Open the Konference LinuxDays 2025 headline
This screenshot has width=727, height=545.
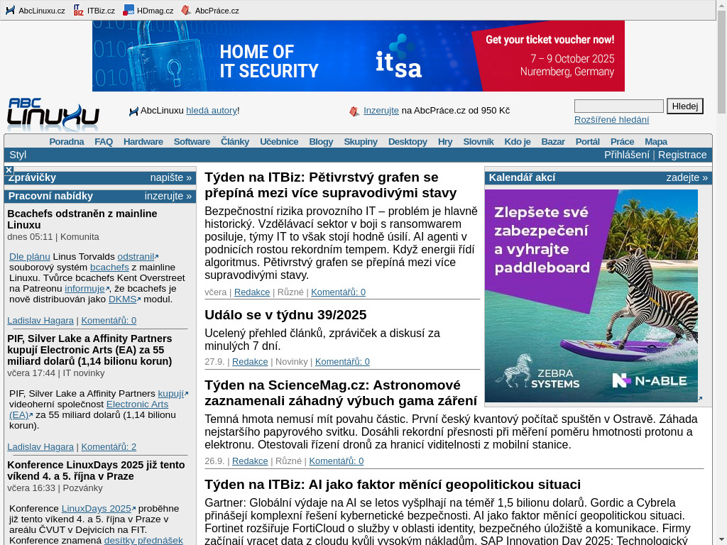point(96,470)
